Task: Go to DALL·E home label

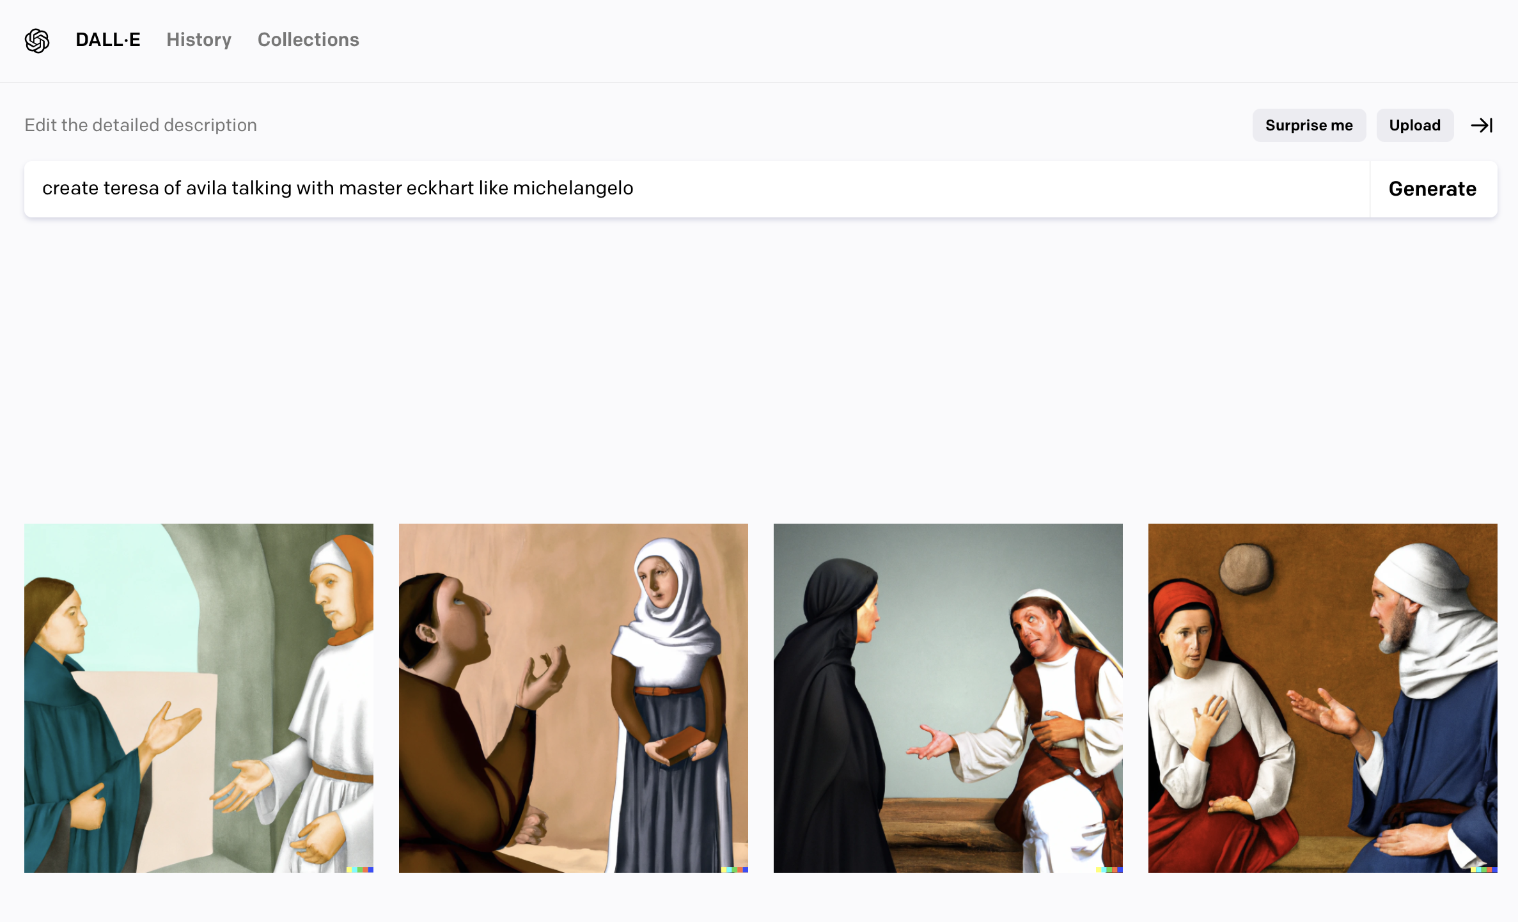Action: [107, 40]
